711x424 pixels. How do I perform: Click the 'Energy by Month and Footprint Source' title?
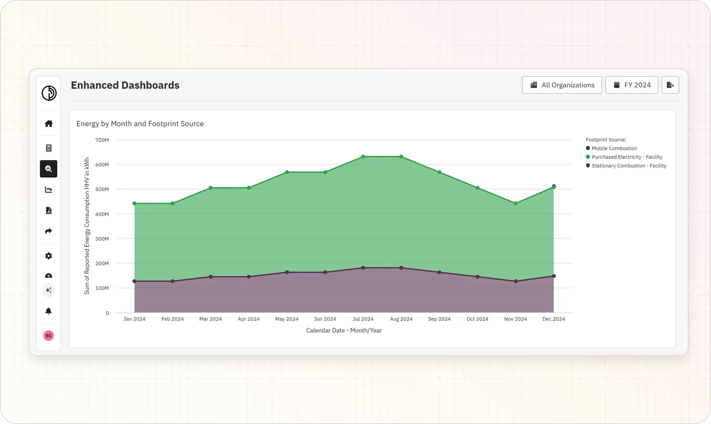(140, 123)
